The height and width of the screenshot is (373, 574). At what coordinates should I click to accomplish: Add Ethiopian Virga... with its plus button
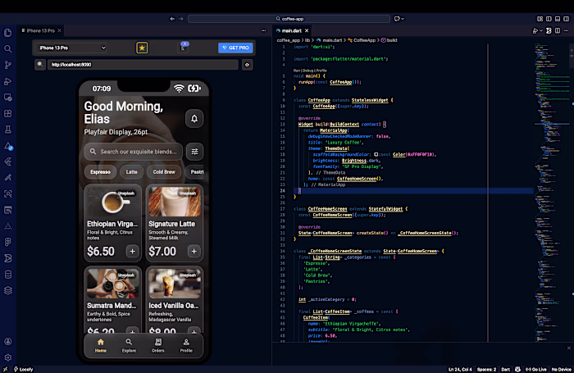132,251
